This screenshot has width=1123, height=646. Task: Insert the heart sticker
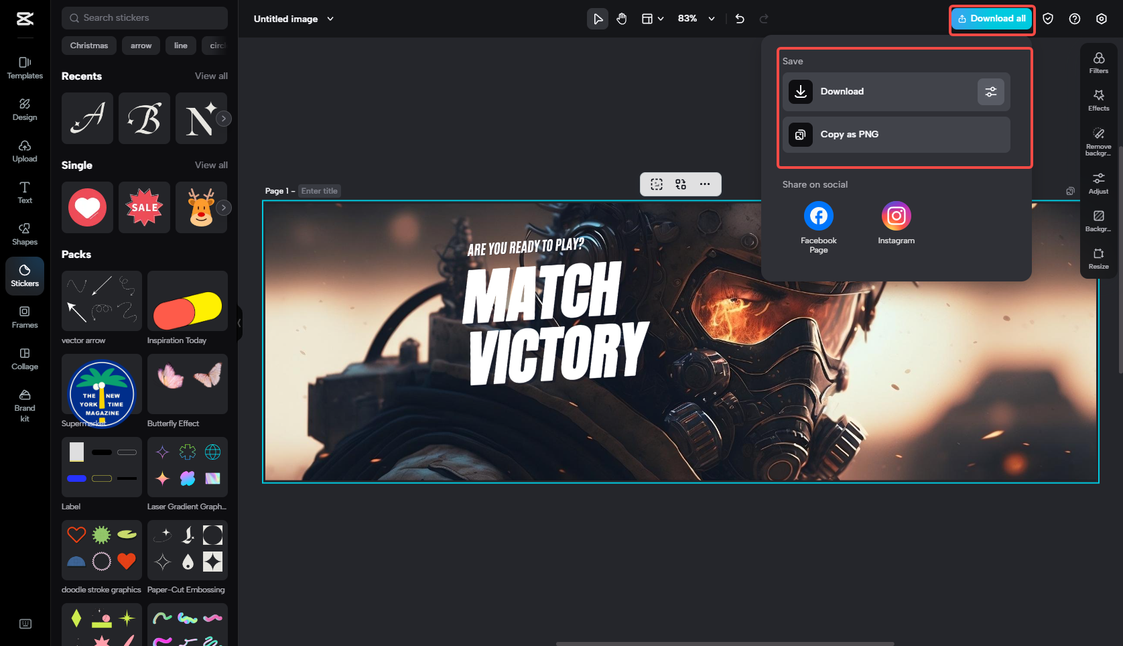pos(87,208)
